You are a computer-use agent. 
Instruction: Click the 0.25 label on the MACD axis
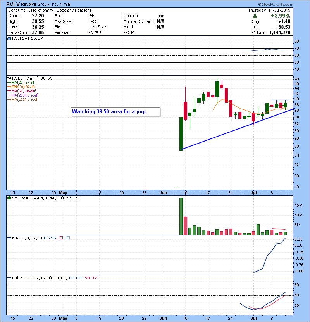298,239
